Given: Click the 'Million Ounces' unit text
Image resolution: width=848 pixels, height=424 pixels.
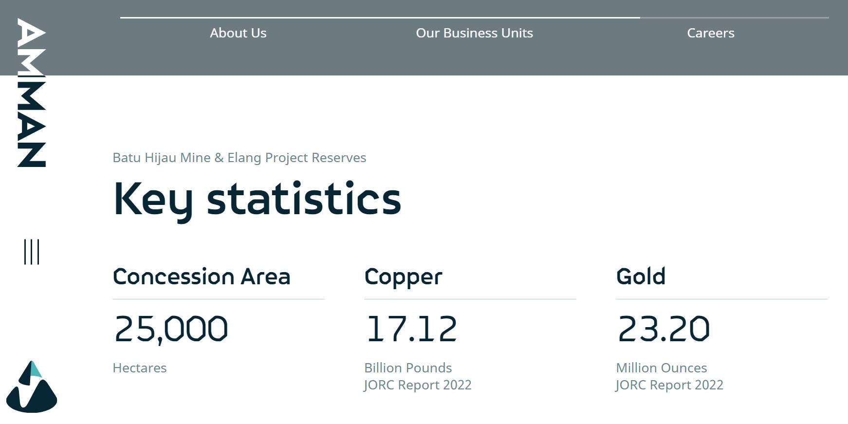Looking at the screenshot, I should [x=662, y=368].
